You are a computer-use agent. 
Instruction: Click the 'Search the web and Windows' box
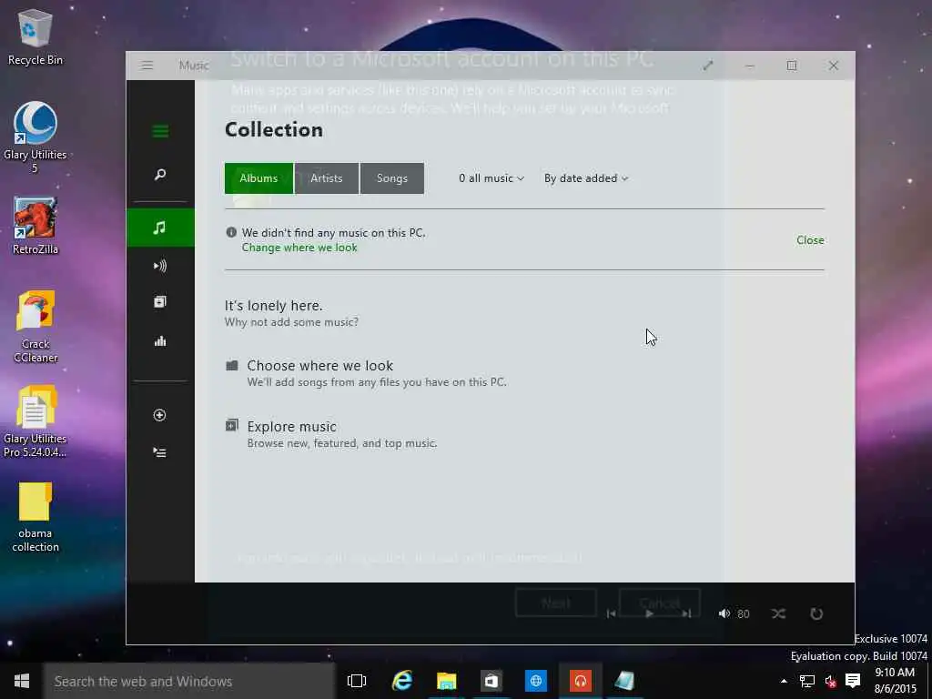[x=189, y=681]
